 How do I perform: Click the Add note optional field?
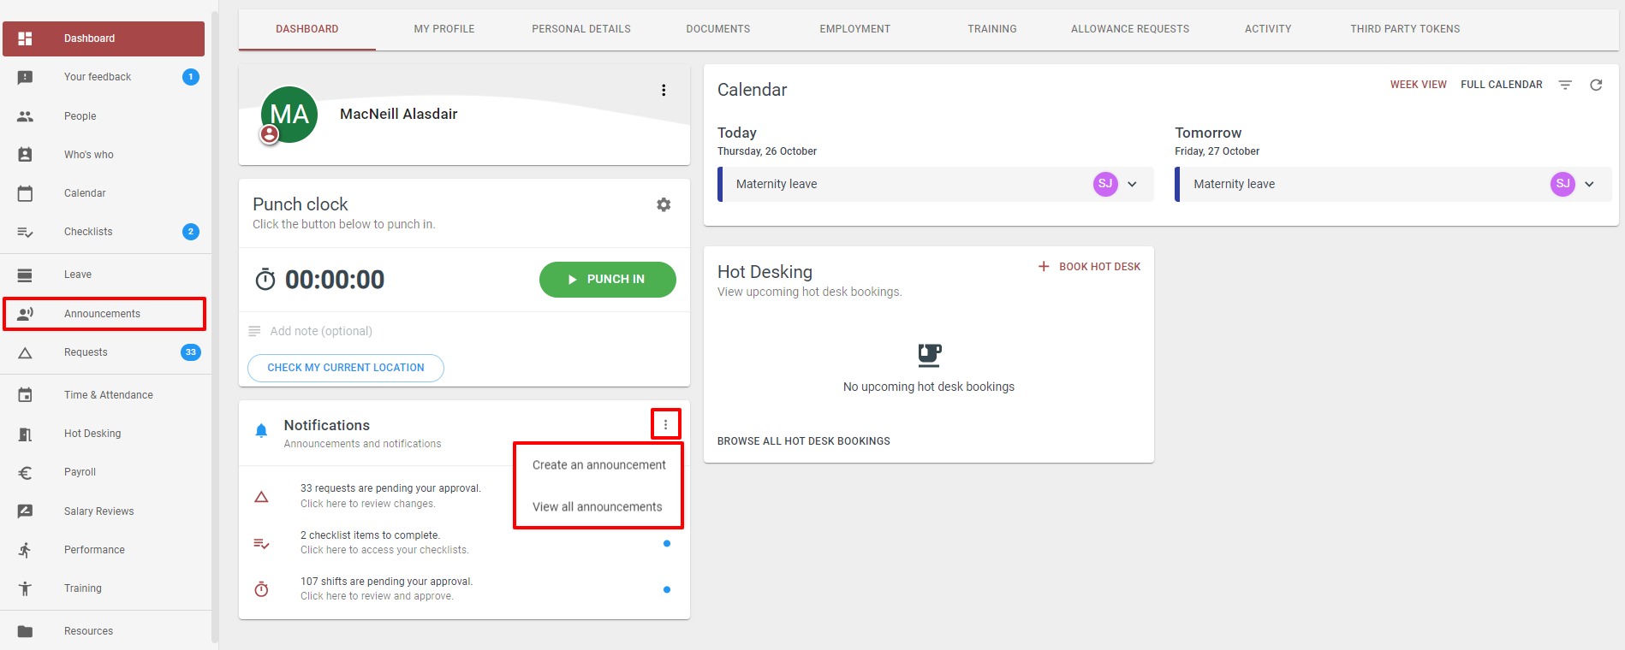(464, 331)
